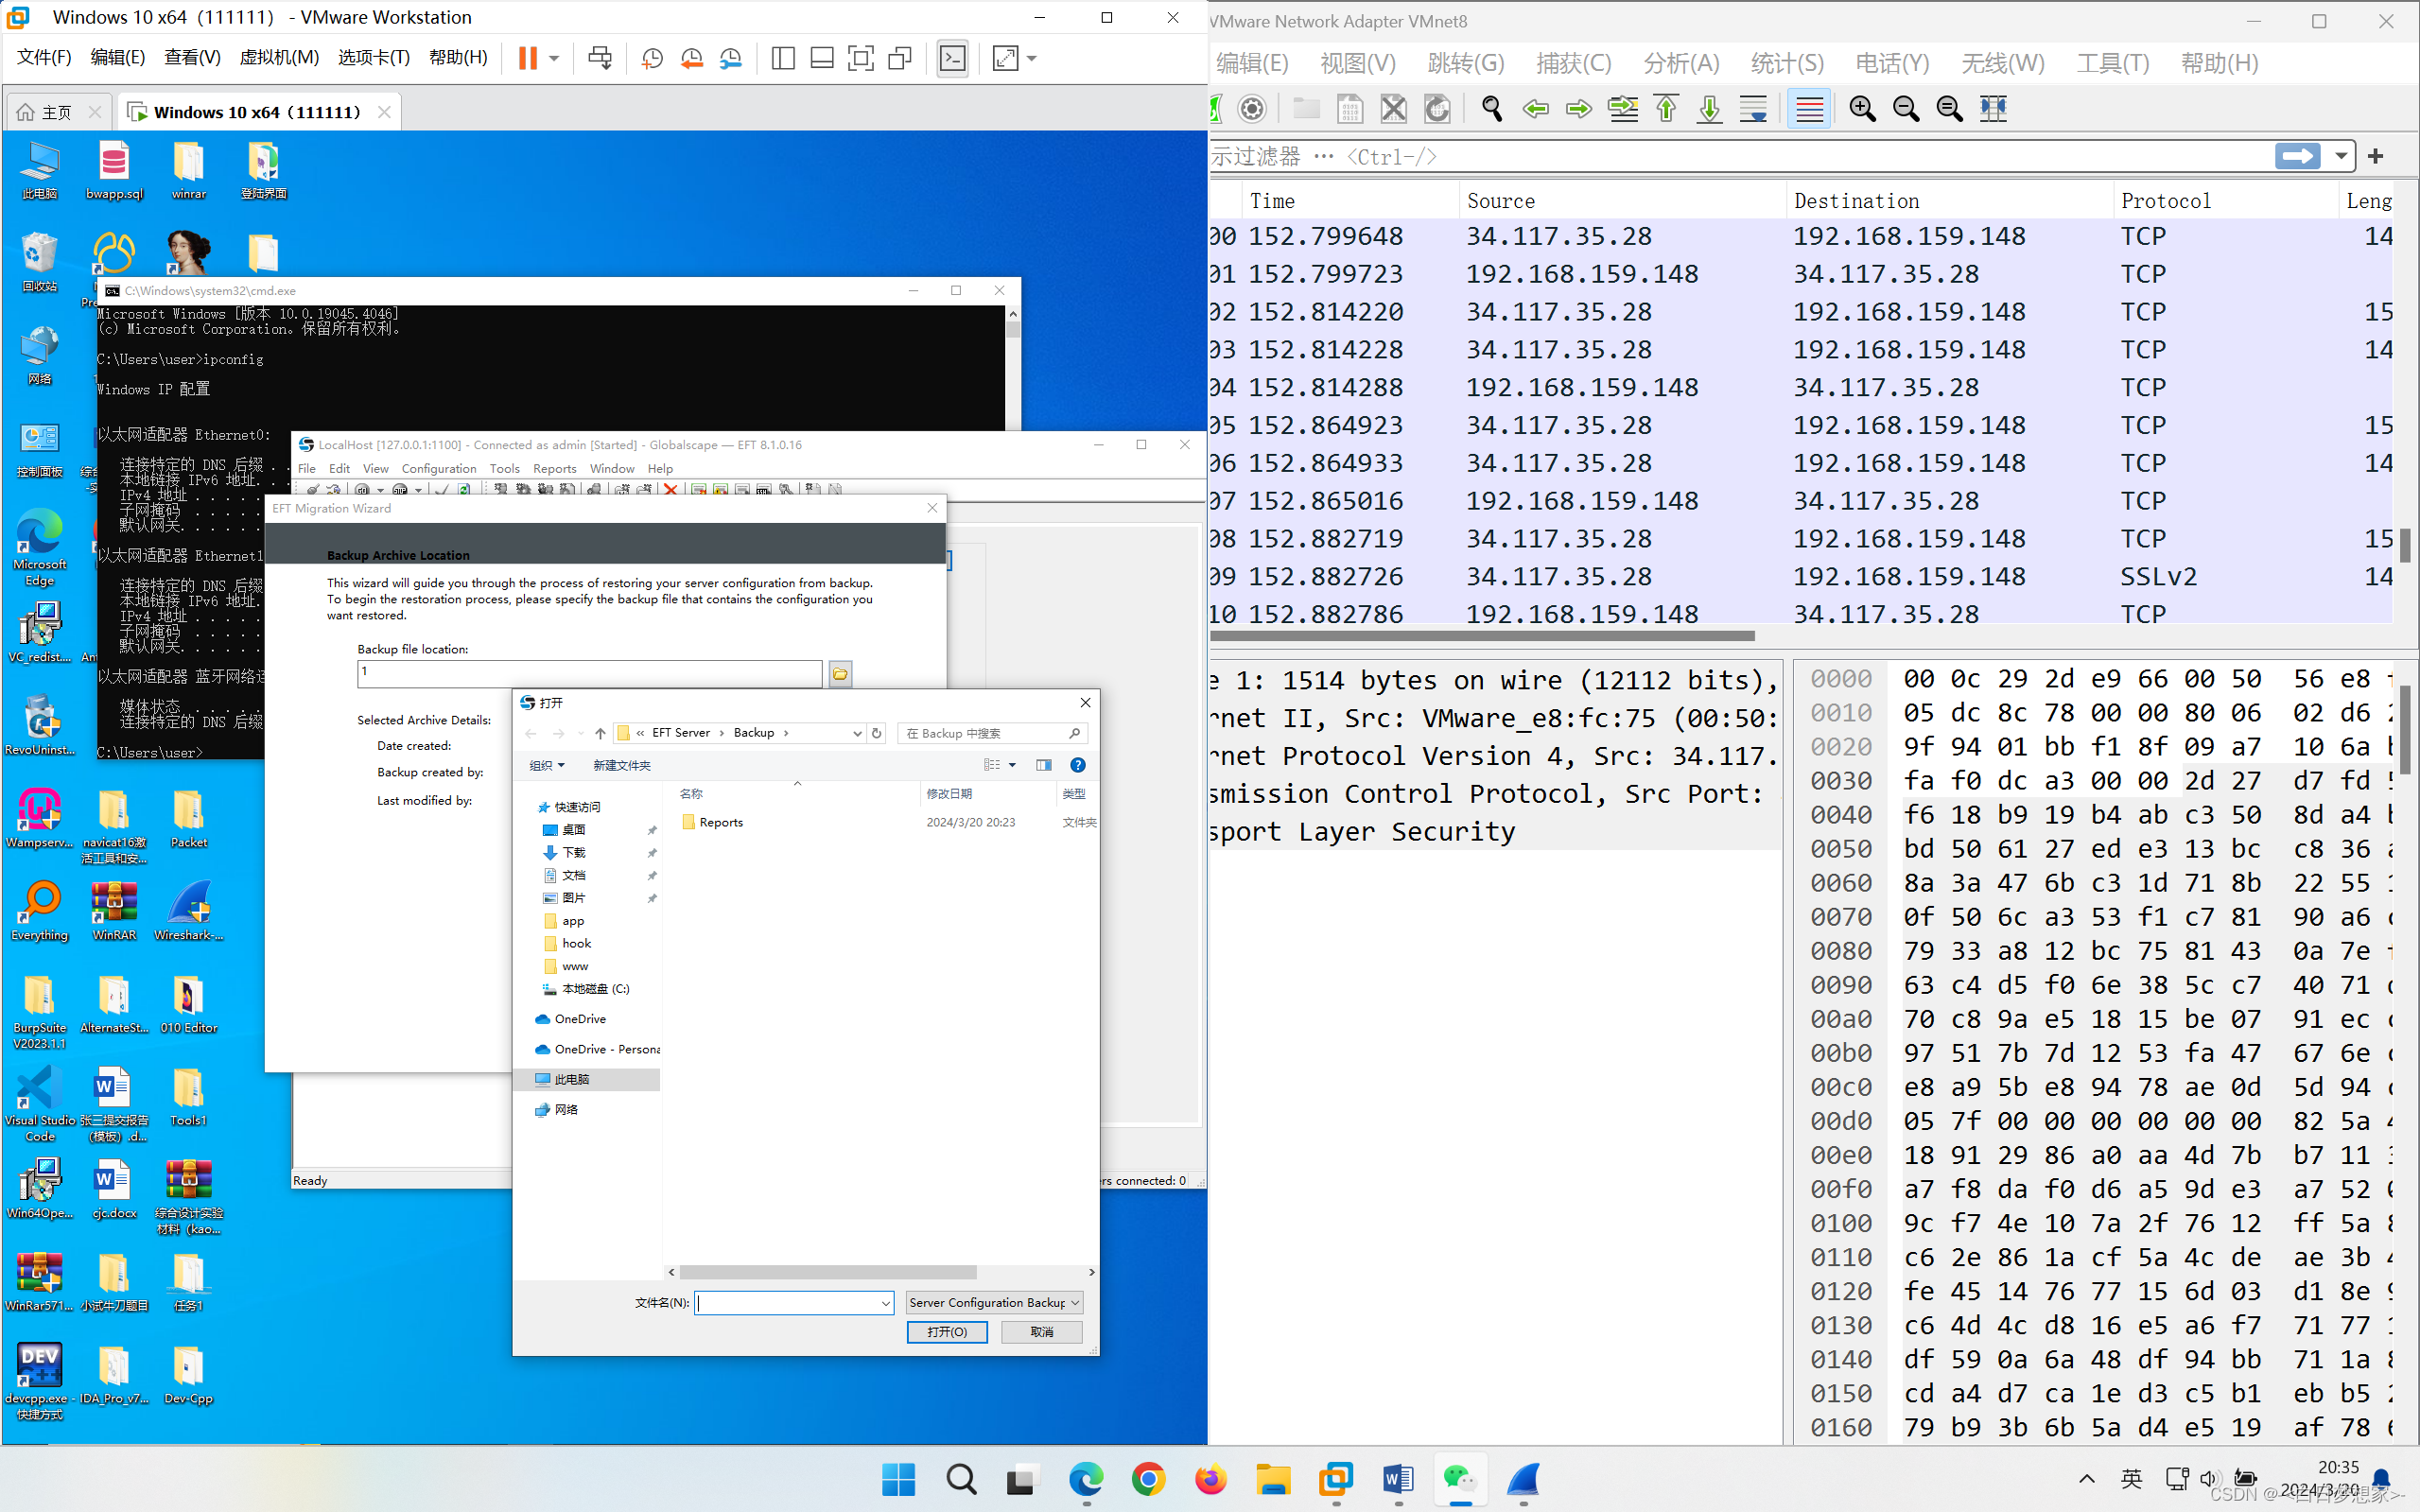Expand the 组织 dropdown in Open dialog
The height and width of the screenshot is (1512, 2420).
[x=546, y=765]
